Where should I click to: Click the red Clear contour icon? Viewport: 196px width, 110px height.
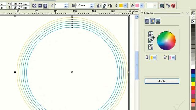click(173, 5)
